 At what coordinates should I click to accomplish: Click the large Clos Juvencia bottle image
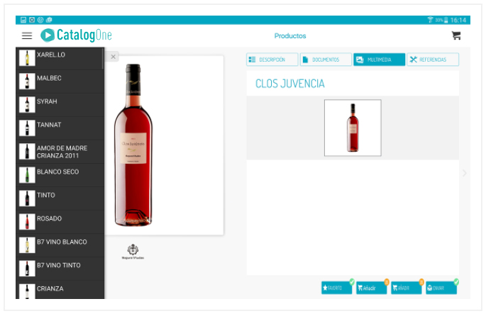(133, 145)
